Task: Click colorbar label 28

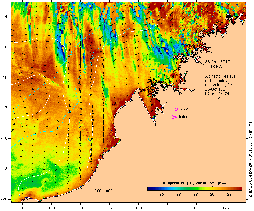Action: coord(212,195)
